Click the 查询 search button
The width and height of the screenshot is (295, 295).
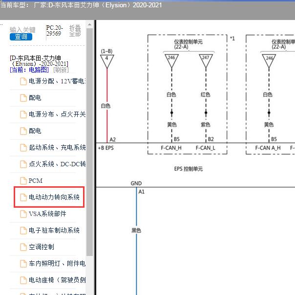point(21,37)
